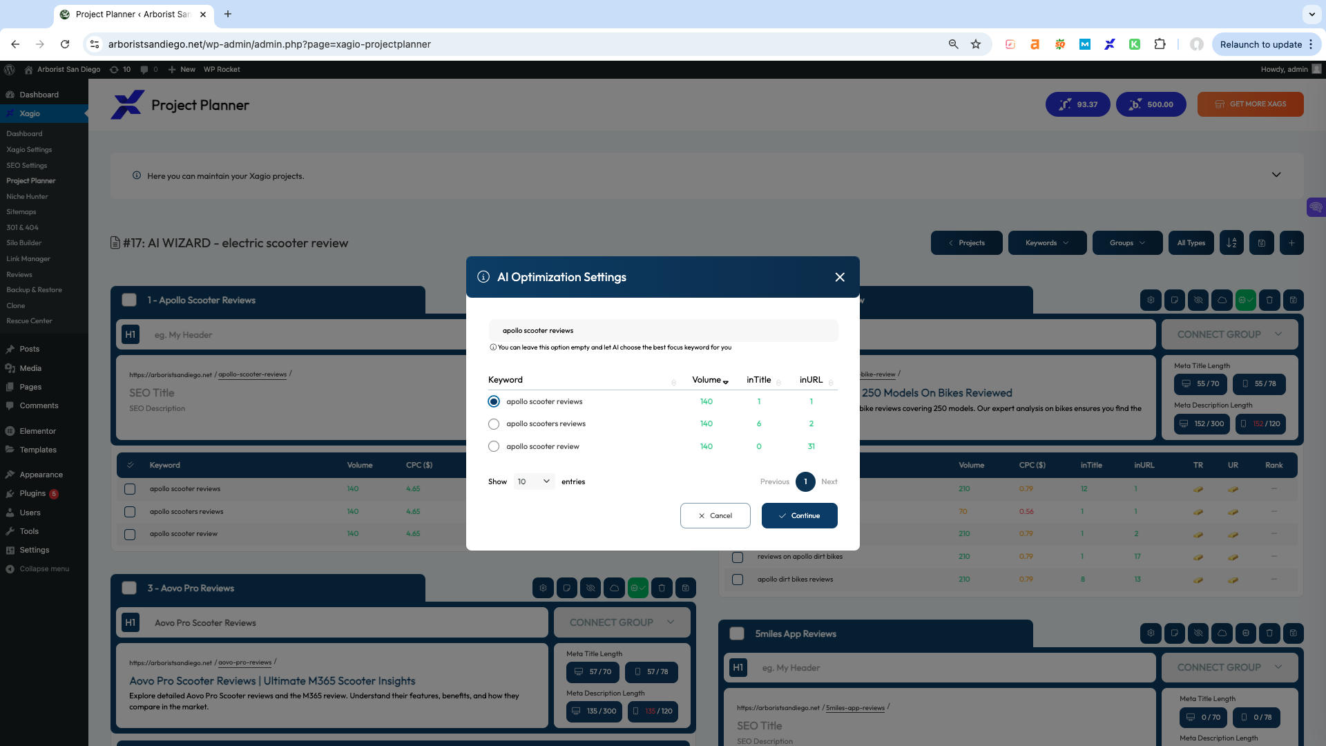
Task: Select the 'apollo scooter reviews' radio option
Action: point(494,401)
